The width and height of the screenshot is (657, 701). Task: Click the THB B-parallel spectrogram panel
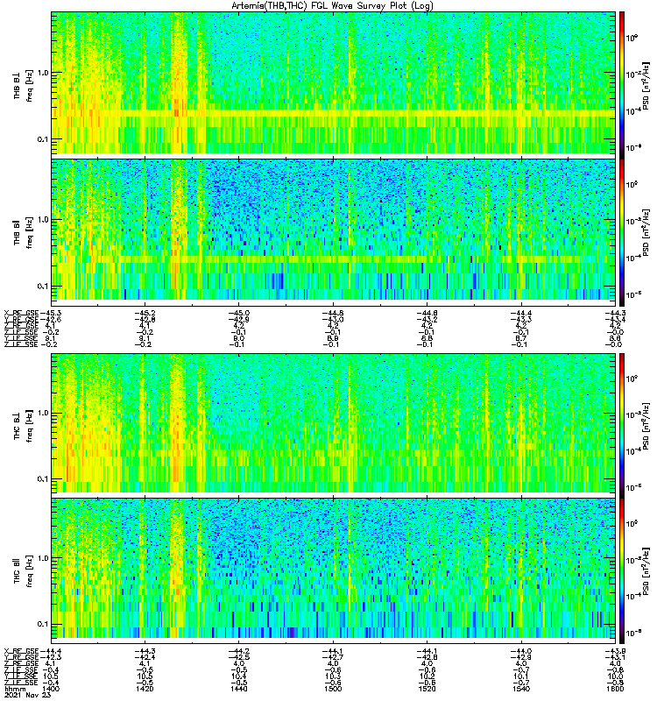[334, 230]
